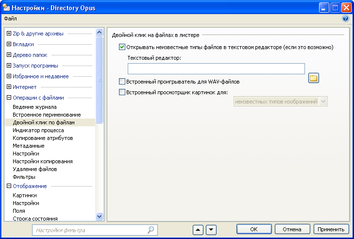Viewport: 354px width, 239px height.
Task: Click Избранное и недавнее heading text
Action: pyautogui.click(x=41, y=76)
